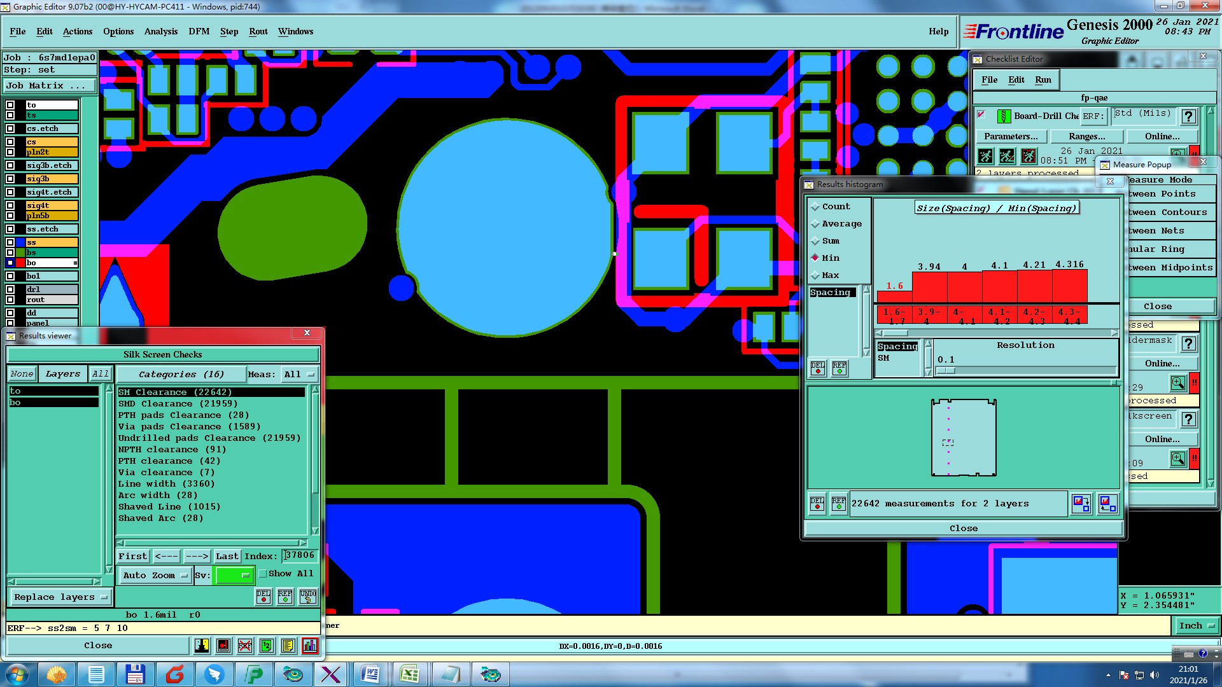Click the Index input field showing 37806

pos(300,555)
